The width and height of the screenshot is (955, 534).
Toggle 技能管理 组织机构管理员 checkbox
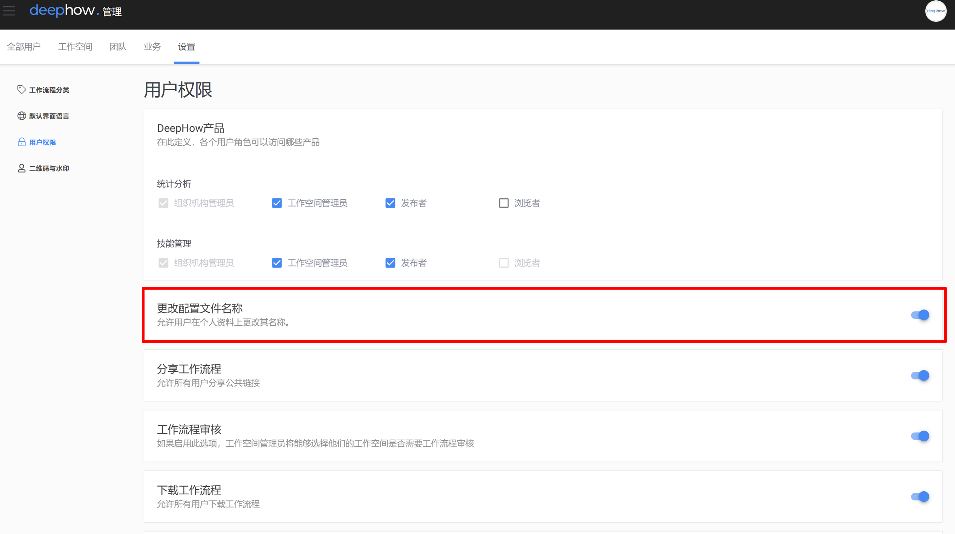click(x=164, y=263)
